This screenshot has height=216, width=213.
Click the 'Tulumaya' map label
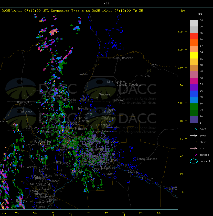click(x=87, y=113)
